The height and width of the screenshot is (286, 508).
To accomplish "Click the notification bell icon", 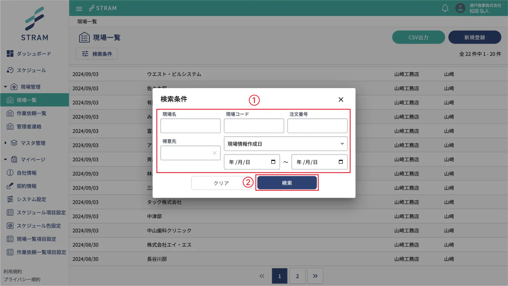I will click(x=445, y=8).
